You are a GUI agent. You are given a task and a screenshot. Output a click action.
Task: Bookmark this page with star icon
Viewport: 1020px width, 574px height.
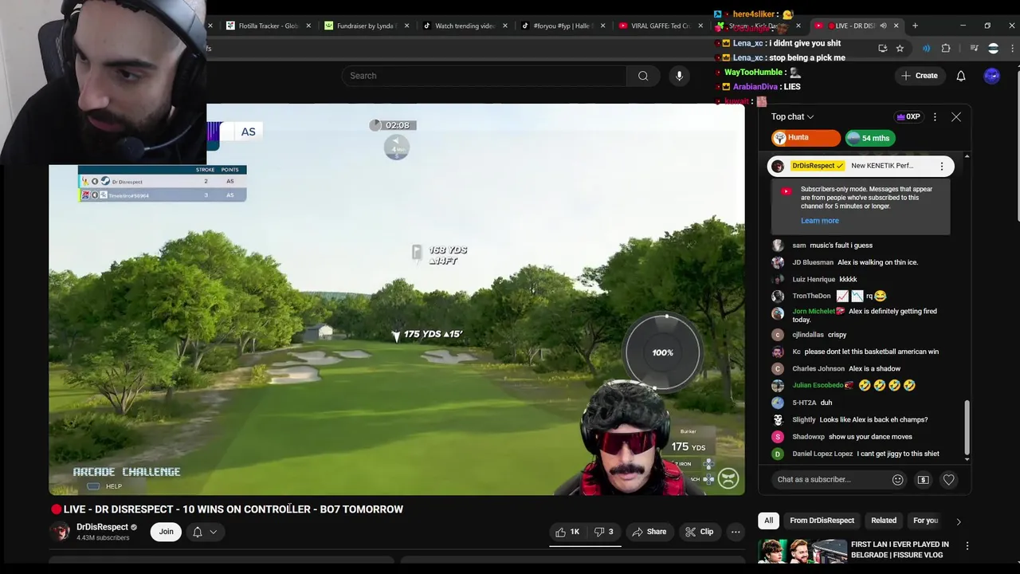900,49
